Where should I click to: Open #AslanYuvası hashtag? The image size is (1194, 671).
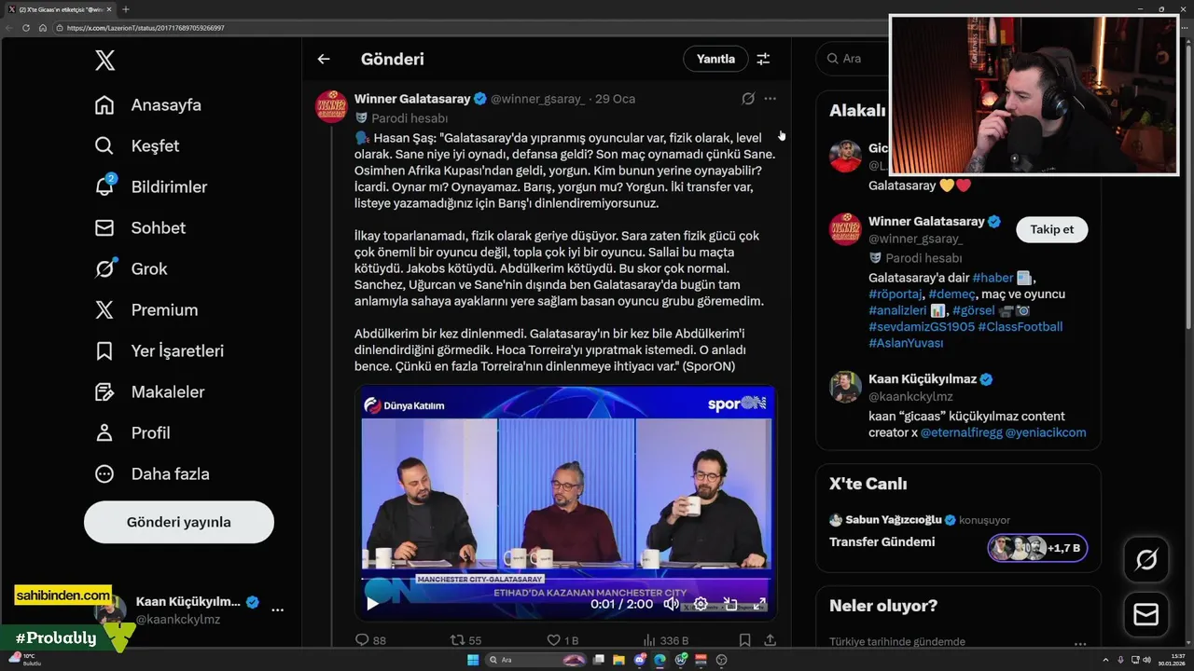(x=906, y=343)
